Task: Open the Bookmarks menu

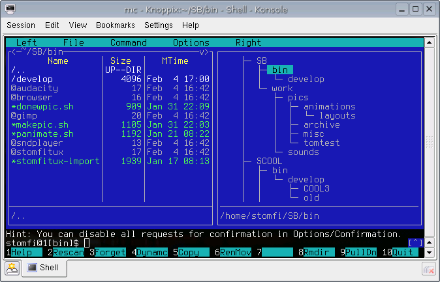Action: [x=115, y=25]
